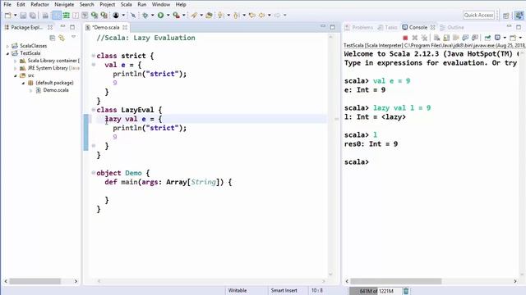
Task: Click Display Selected Console monitor icon
Action: tap(497, 38)
